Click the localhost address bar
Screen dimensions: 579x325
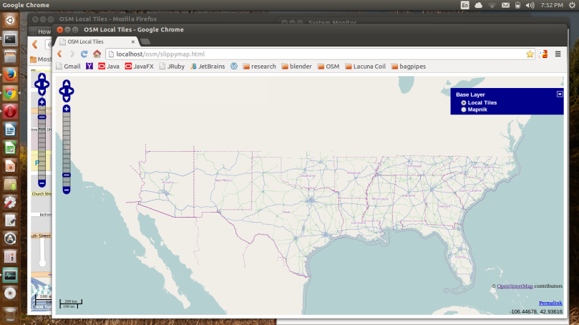pos(320,54)
